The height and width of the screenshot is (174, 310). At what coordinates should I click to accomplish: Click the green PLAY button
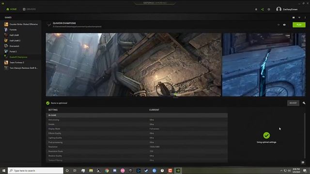(299, 25)
